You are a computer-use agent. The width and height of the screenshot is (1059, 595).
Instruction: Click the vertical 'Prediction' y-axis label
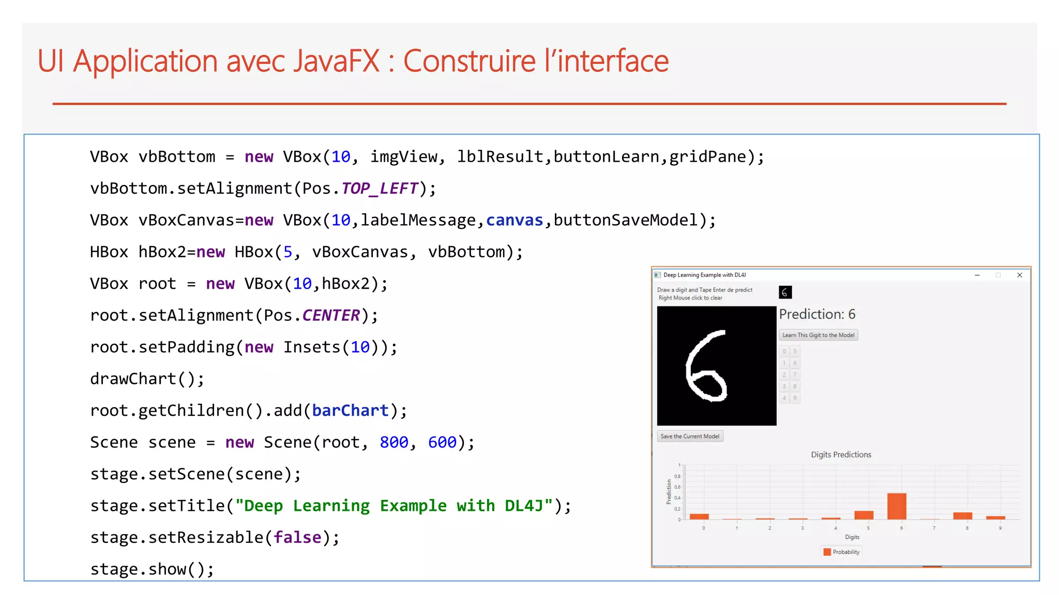(x=669, y=492)
